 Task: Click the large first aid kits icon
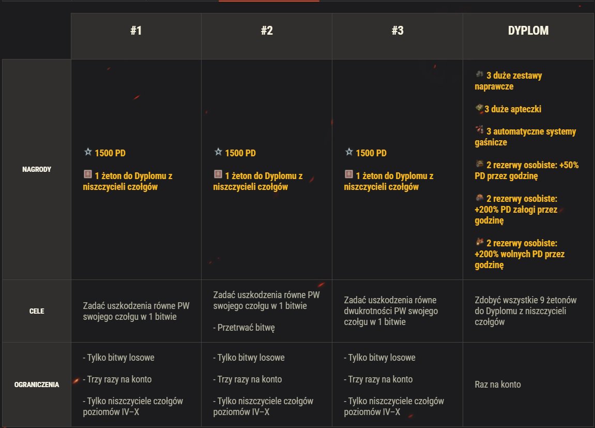pyautogui.click(x=479, y=109)
